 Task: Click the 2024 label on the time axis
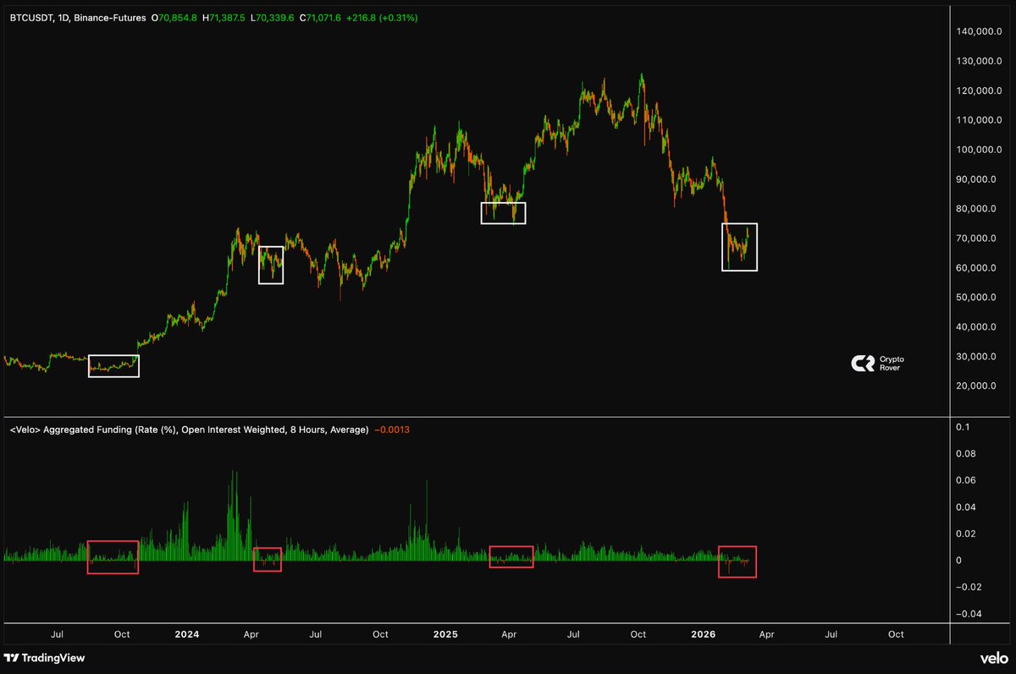(185, 633)
